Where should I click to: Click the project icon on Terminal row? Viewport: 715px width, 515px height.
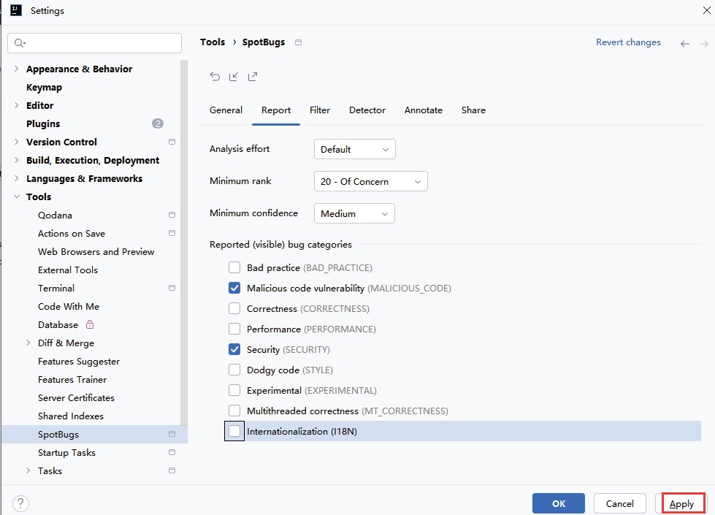(x=172, y=288)
